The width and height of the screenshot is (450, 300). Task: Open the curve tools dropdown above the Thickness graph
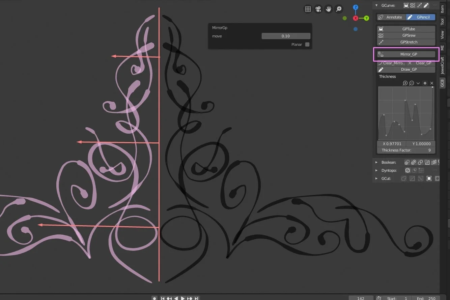(x=419, y=83)
